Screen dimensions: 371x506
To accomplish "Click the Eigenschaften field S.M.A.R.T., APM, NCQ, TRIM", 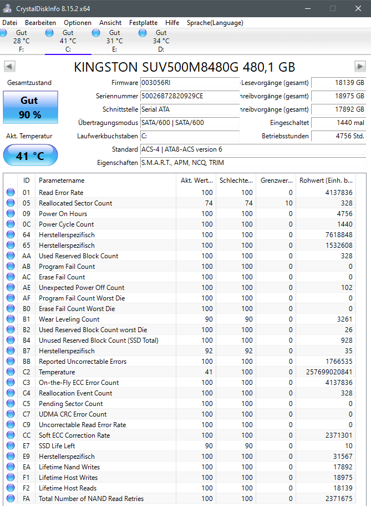I will 253,163.
